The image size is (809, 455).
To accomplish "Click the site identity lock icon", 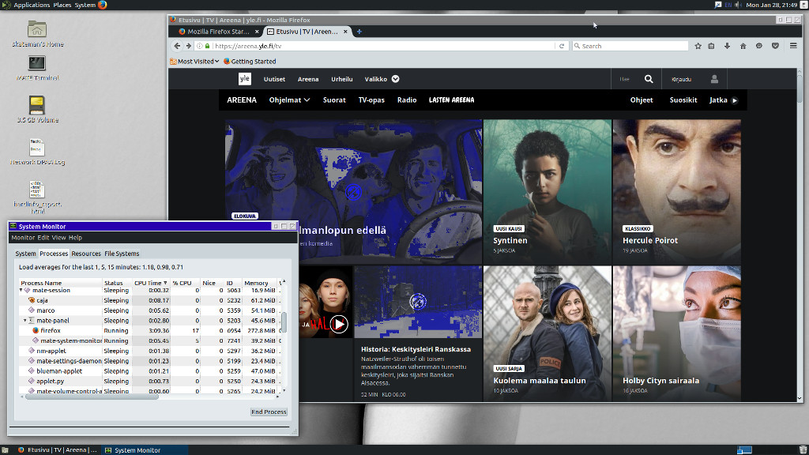I will 208,46.
